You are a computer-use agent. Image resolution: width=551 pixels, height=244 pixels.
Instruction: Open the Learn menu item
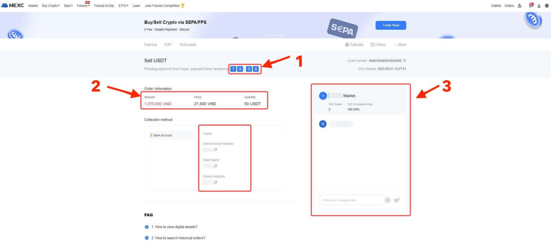[136, 6]
